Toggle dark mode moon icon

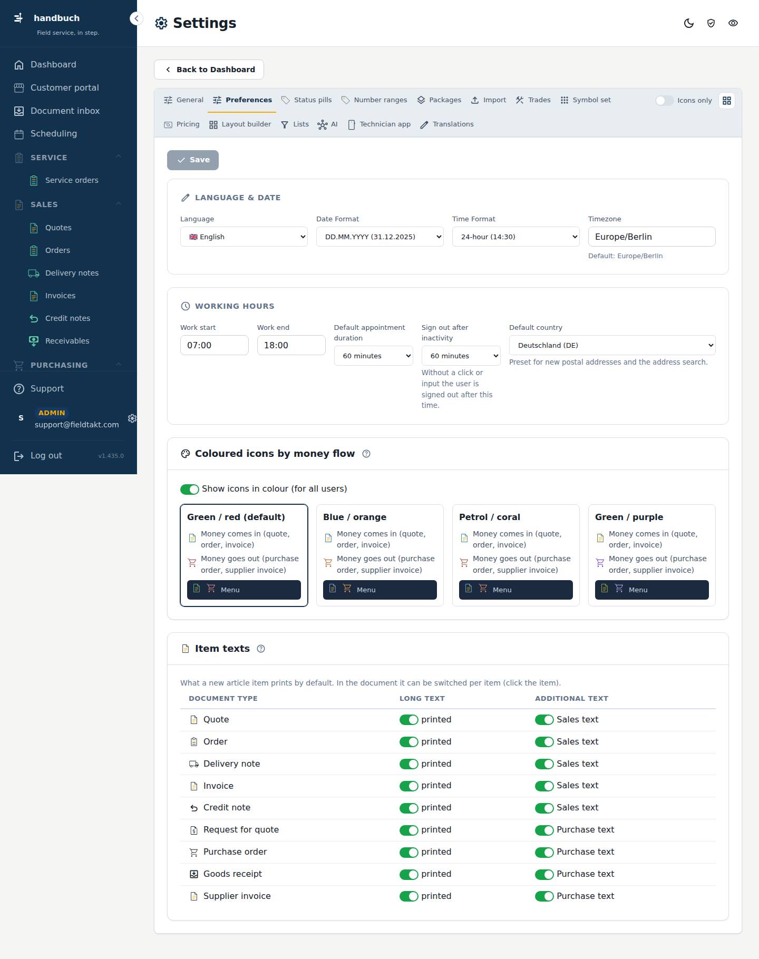[689, 23]
